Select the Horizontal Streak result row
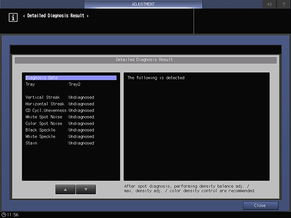This screenshot has height=218, width=291. [71, 104]
